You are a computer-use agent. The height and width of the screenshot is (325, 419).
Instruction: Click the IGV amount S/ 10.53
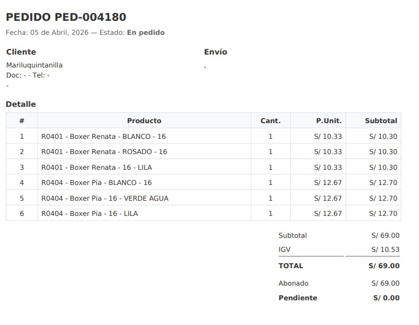pos(385,250)
